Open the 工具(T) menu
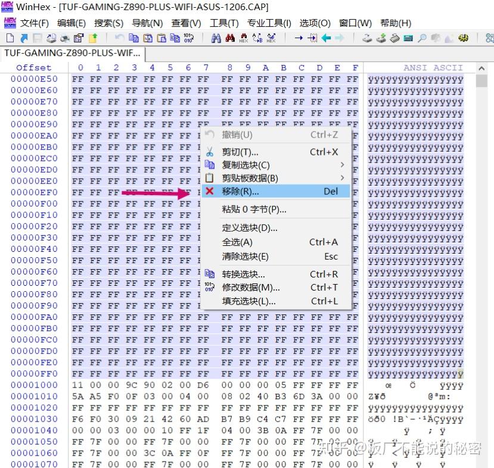The width and height of the screenshot is (494, 468). pos(224,23)
